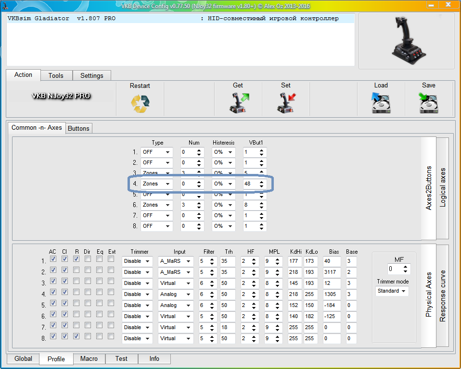Decrease VBut1 value 48 in row 4
The image size is (461, 369).
(261, 186)
